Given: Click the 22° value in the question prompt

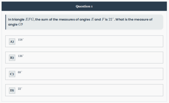Looking at the screenshot, I should (111, 19).
